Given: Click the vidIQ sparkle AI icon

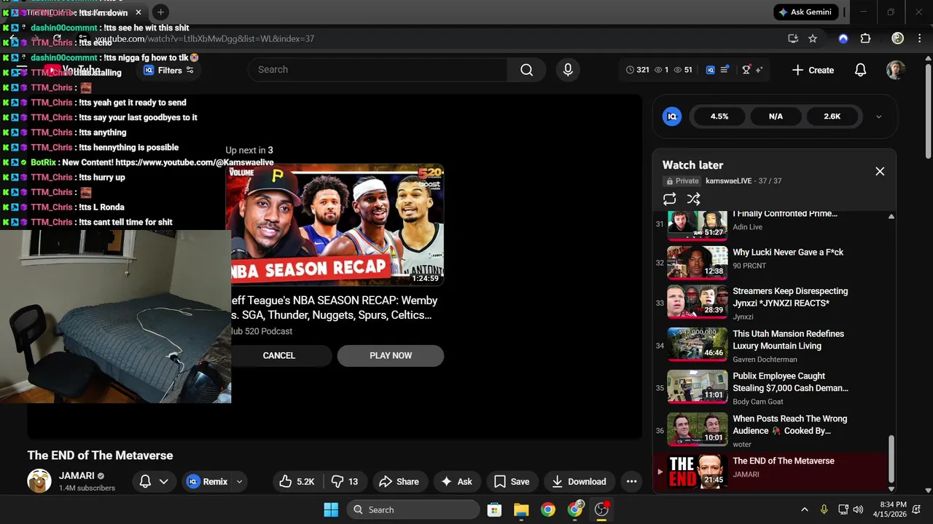Looking at the screenshot, I should tap(759, 70).
